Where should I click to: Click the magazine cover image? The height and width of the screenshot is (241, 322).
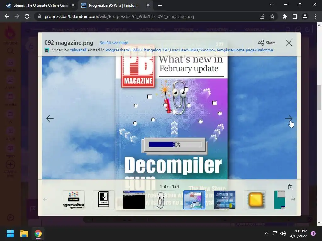point(172,118)
